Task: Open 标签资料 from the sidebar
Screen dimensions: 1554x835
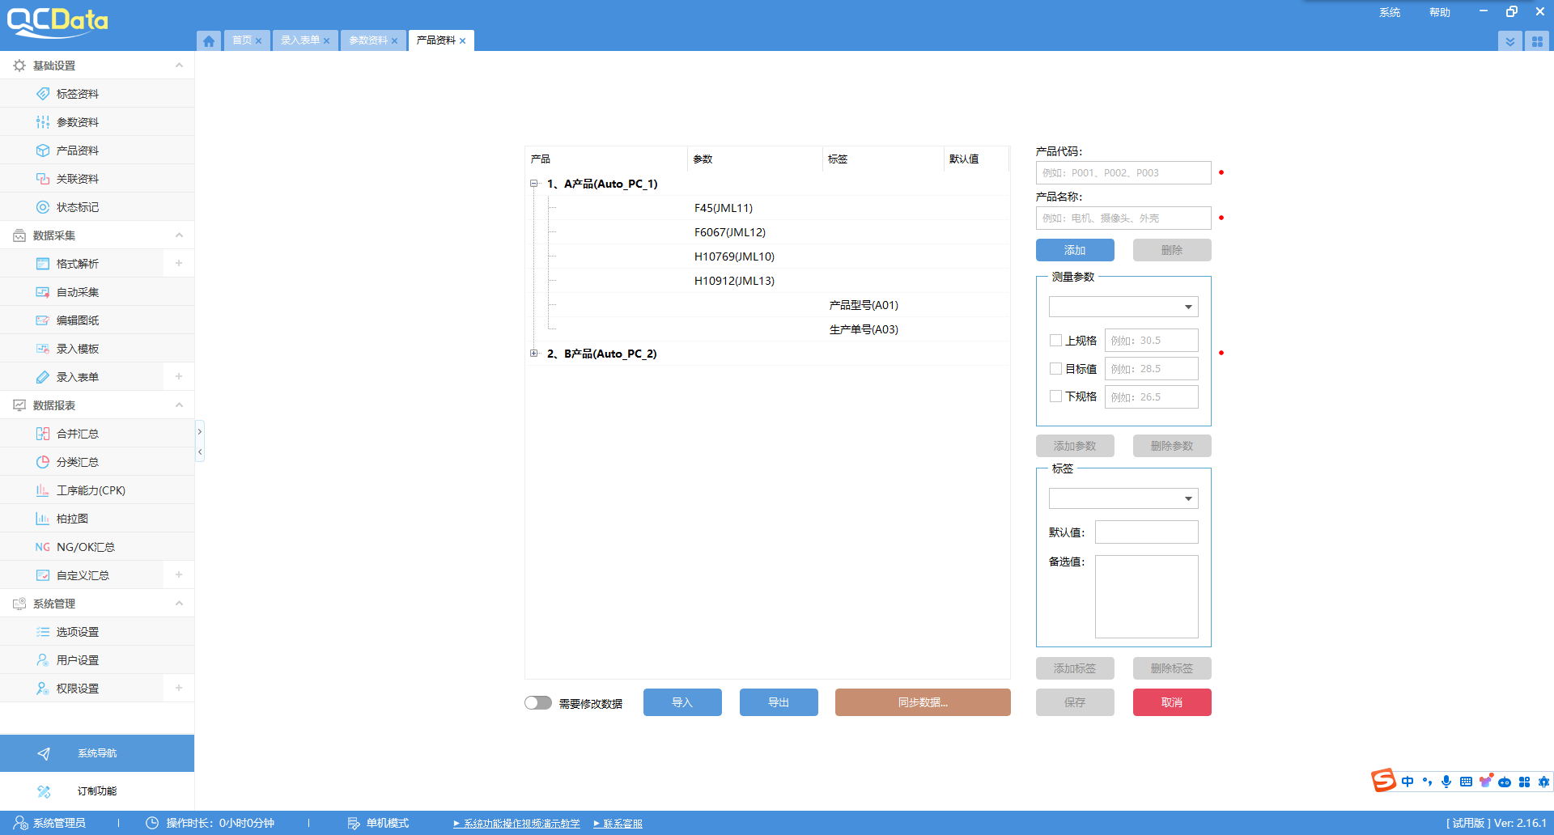Action: click(78, 94)
